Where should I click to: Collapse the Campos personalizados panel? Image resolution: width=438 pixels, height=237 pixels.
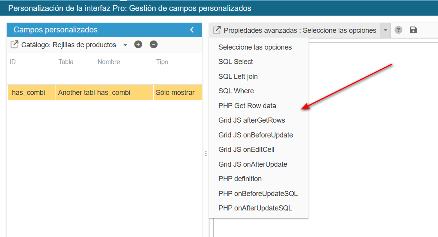[192, 30]
